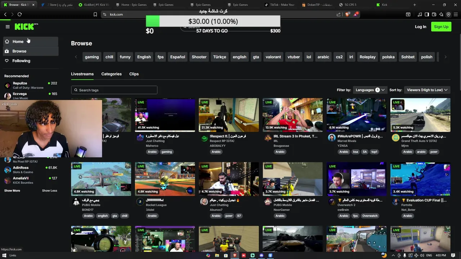The image size is (461, 259).
Task: Open the 3Adel Rocket League stream thumbnail
Action: [165, 179]
